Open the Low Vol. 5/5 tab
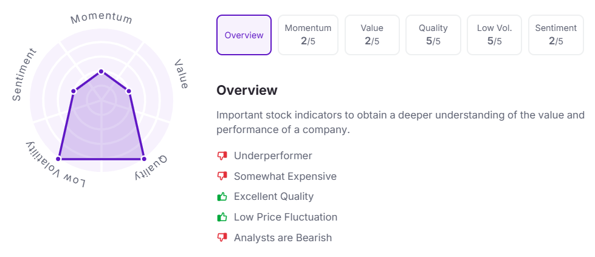The height and width of the screenshot is (257, 595). tap(494, 35)
